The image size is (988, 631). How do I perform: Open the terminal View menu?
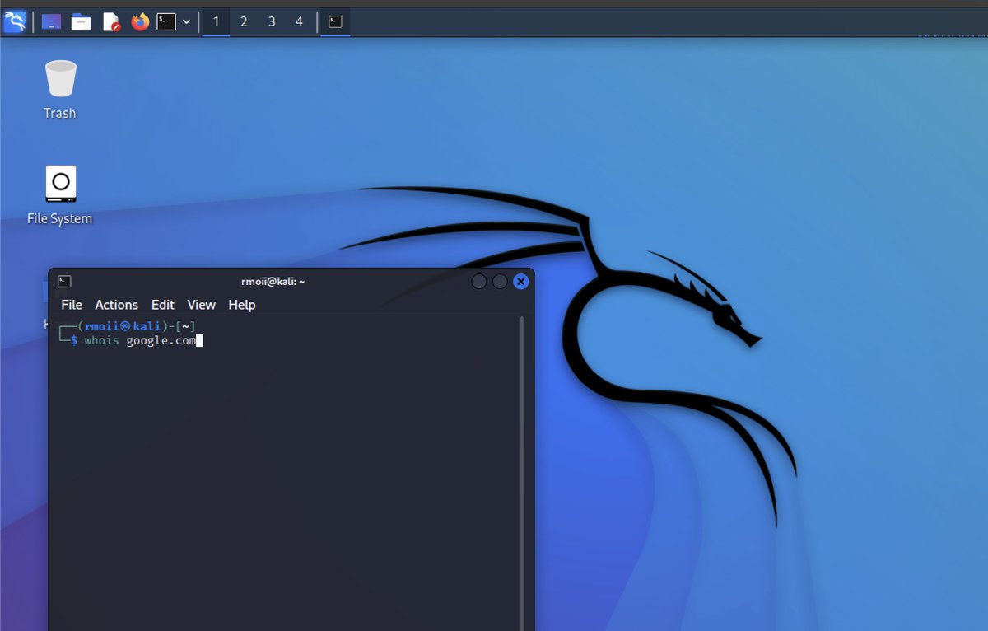(201, 305)
